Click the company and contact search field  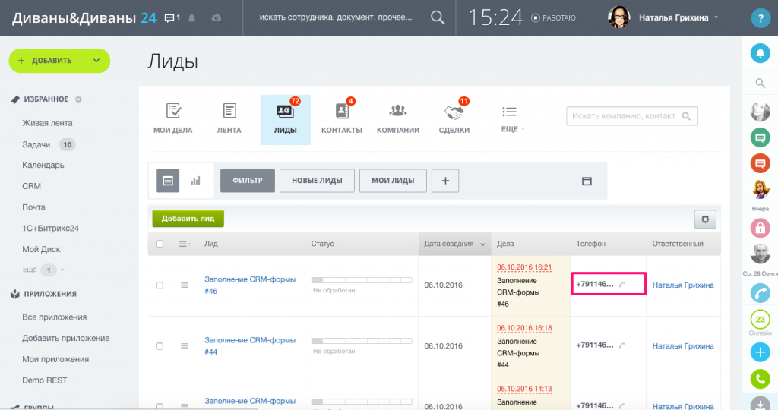pos(631,116)
